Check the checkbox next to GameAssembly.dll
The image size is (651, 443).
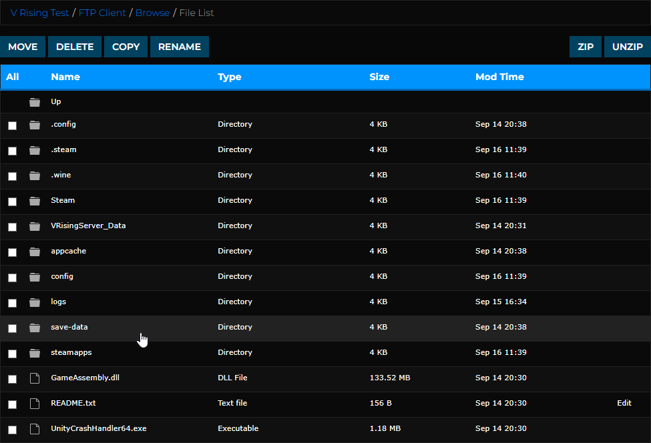click(12, 378)
